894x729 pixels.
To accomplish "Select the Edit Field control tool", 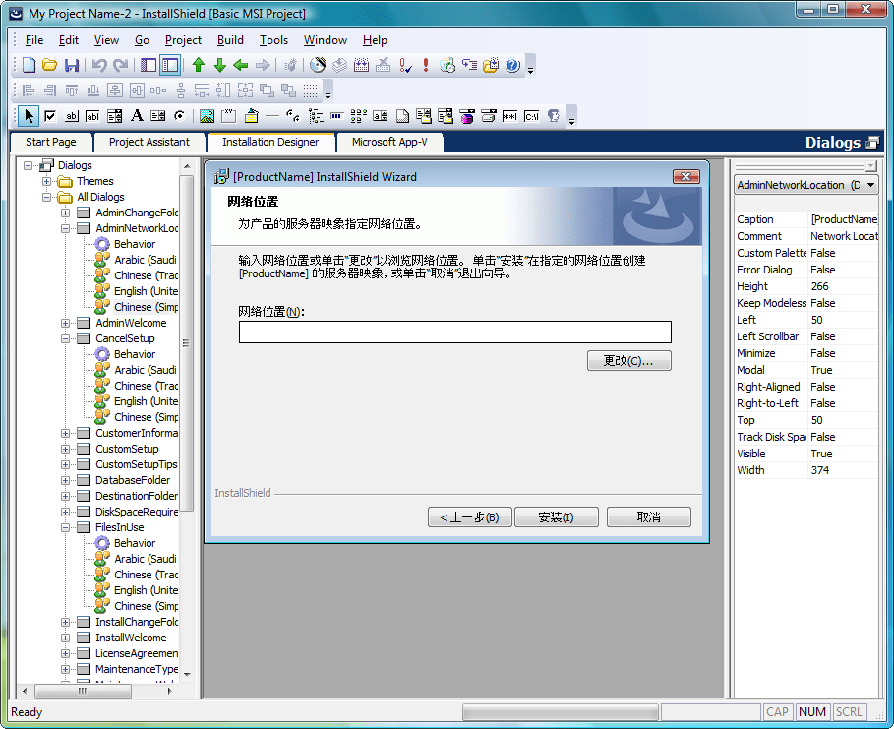I will pos(92,116).
